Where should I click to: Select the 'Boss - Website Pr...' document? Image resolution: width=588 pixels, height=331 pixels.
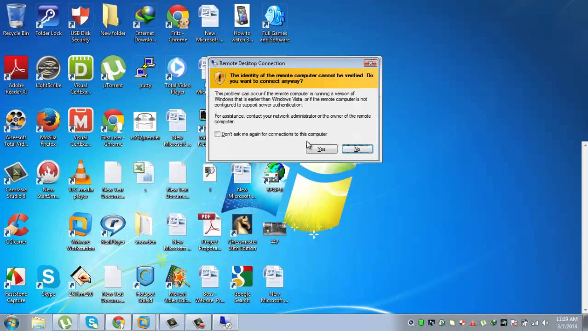click(x=210, y=284)
